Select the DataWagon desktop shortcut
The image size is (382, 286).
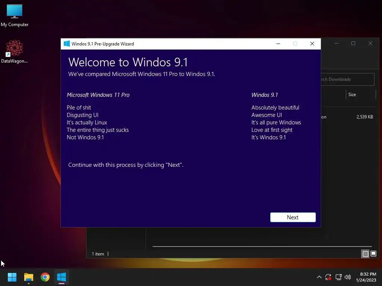pos(15,51)
